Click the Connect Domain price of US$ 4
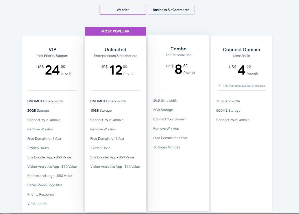This screenshot has height=214, width=299. (x=243, y=70)
